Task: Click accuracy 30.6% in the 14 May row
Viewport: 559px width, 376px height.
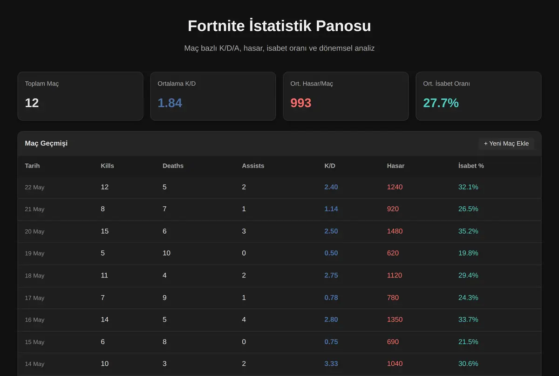Action: coord(468,364)
